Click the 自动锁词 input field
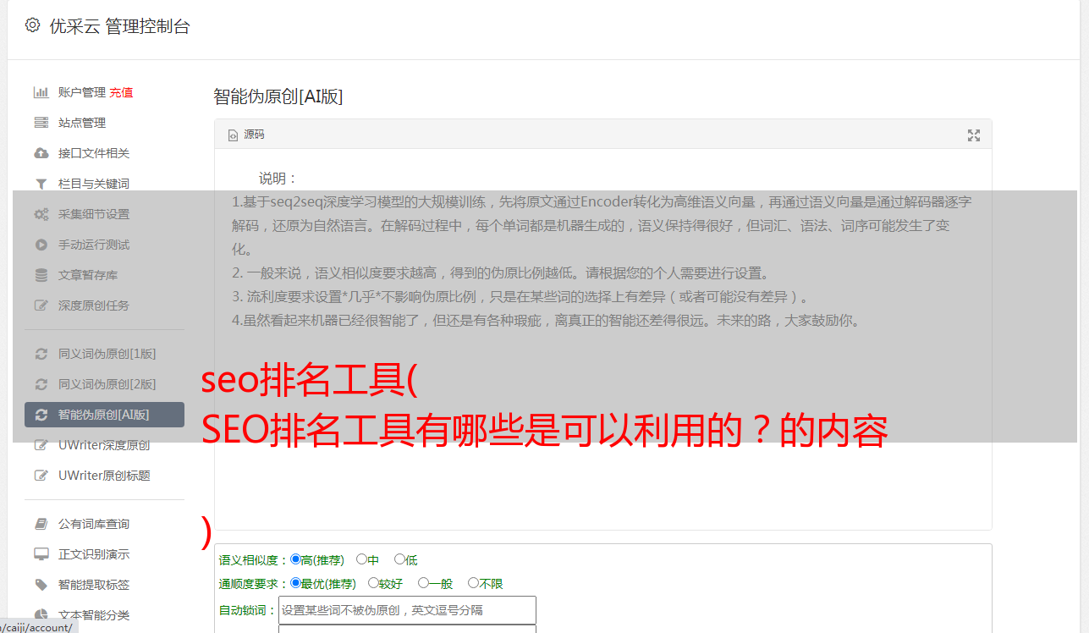The width and height of the screenshot is (1089, 633). [x=407, y=610]
